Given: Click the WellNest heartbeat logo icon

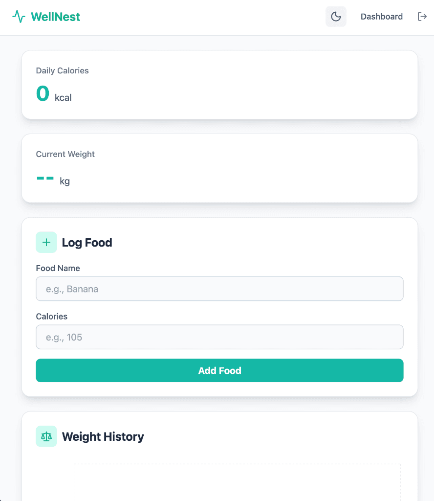Looking at the screenshot, I should pos(19,16).
